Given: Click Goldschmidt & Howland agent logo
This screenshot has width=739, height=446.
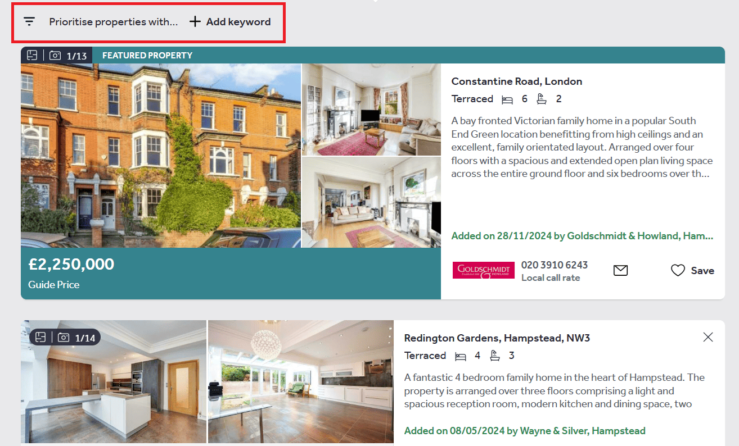Looking at the screenshot, I should point(484,270).
